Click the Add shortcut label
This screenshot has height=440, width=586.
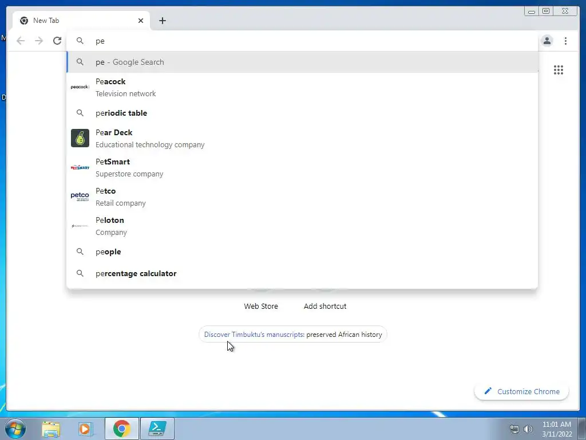point(325,306)
